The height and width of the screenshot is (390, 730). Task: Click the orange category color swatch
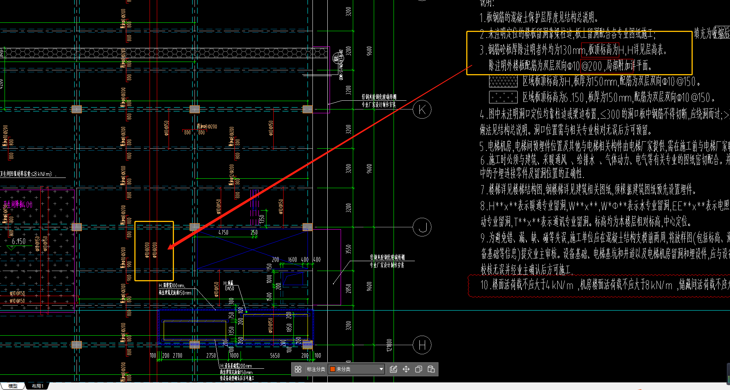332,369
